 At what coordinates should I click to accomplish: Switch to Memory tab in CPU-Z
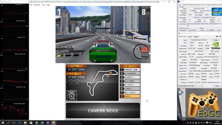[x=198, y=5]
